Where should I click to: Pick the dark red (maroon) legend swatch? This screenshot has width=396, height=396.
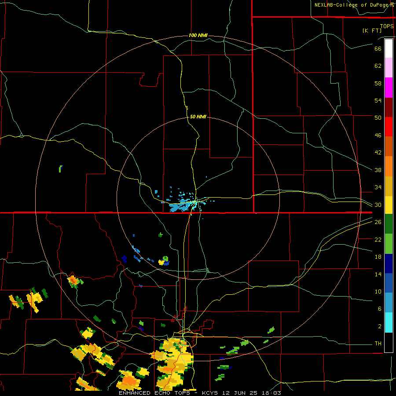click(389, 107)
